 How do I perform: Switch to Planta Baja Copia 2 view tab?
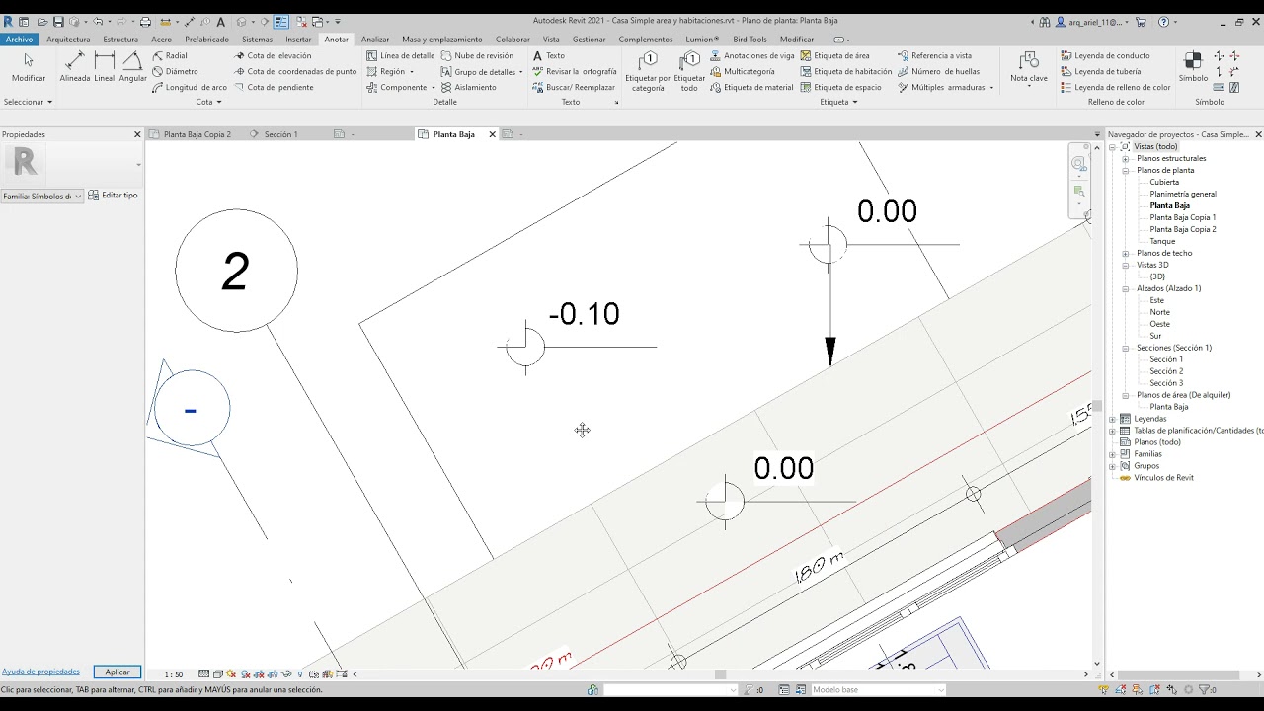coord(197,134)
